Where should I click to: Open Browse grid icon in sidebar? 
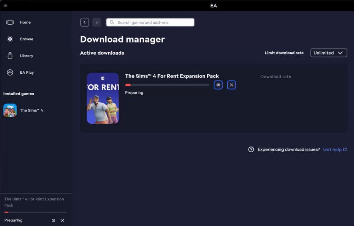click(x=10, y=39)
